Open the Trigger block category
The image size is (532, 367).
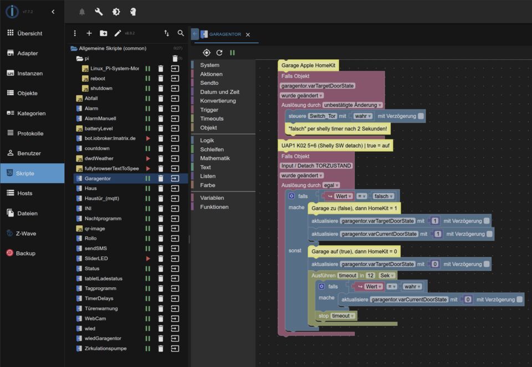209,110
